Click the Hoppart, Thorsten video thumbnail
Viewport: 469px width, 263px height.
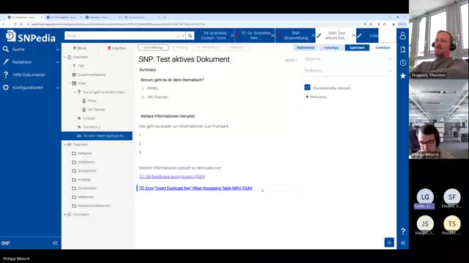click(x=439, y=39)
